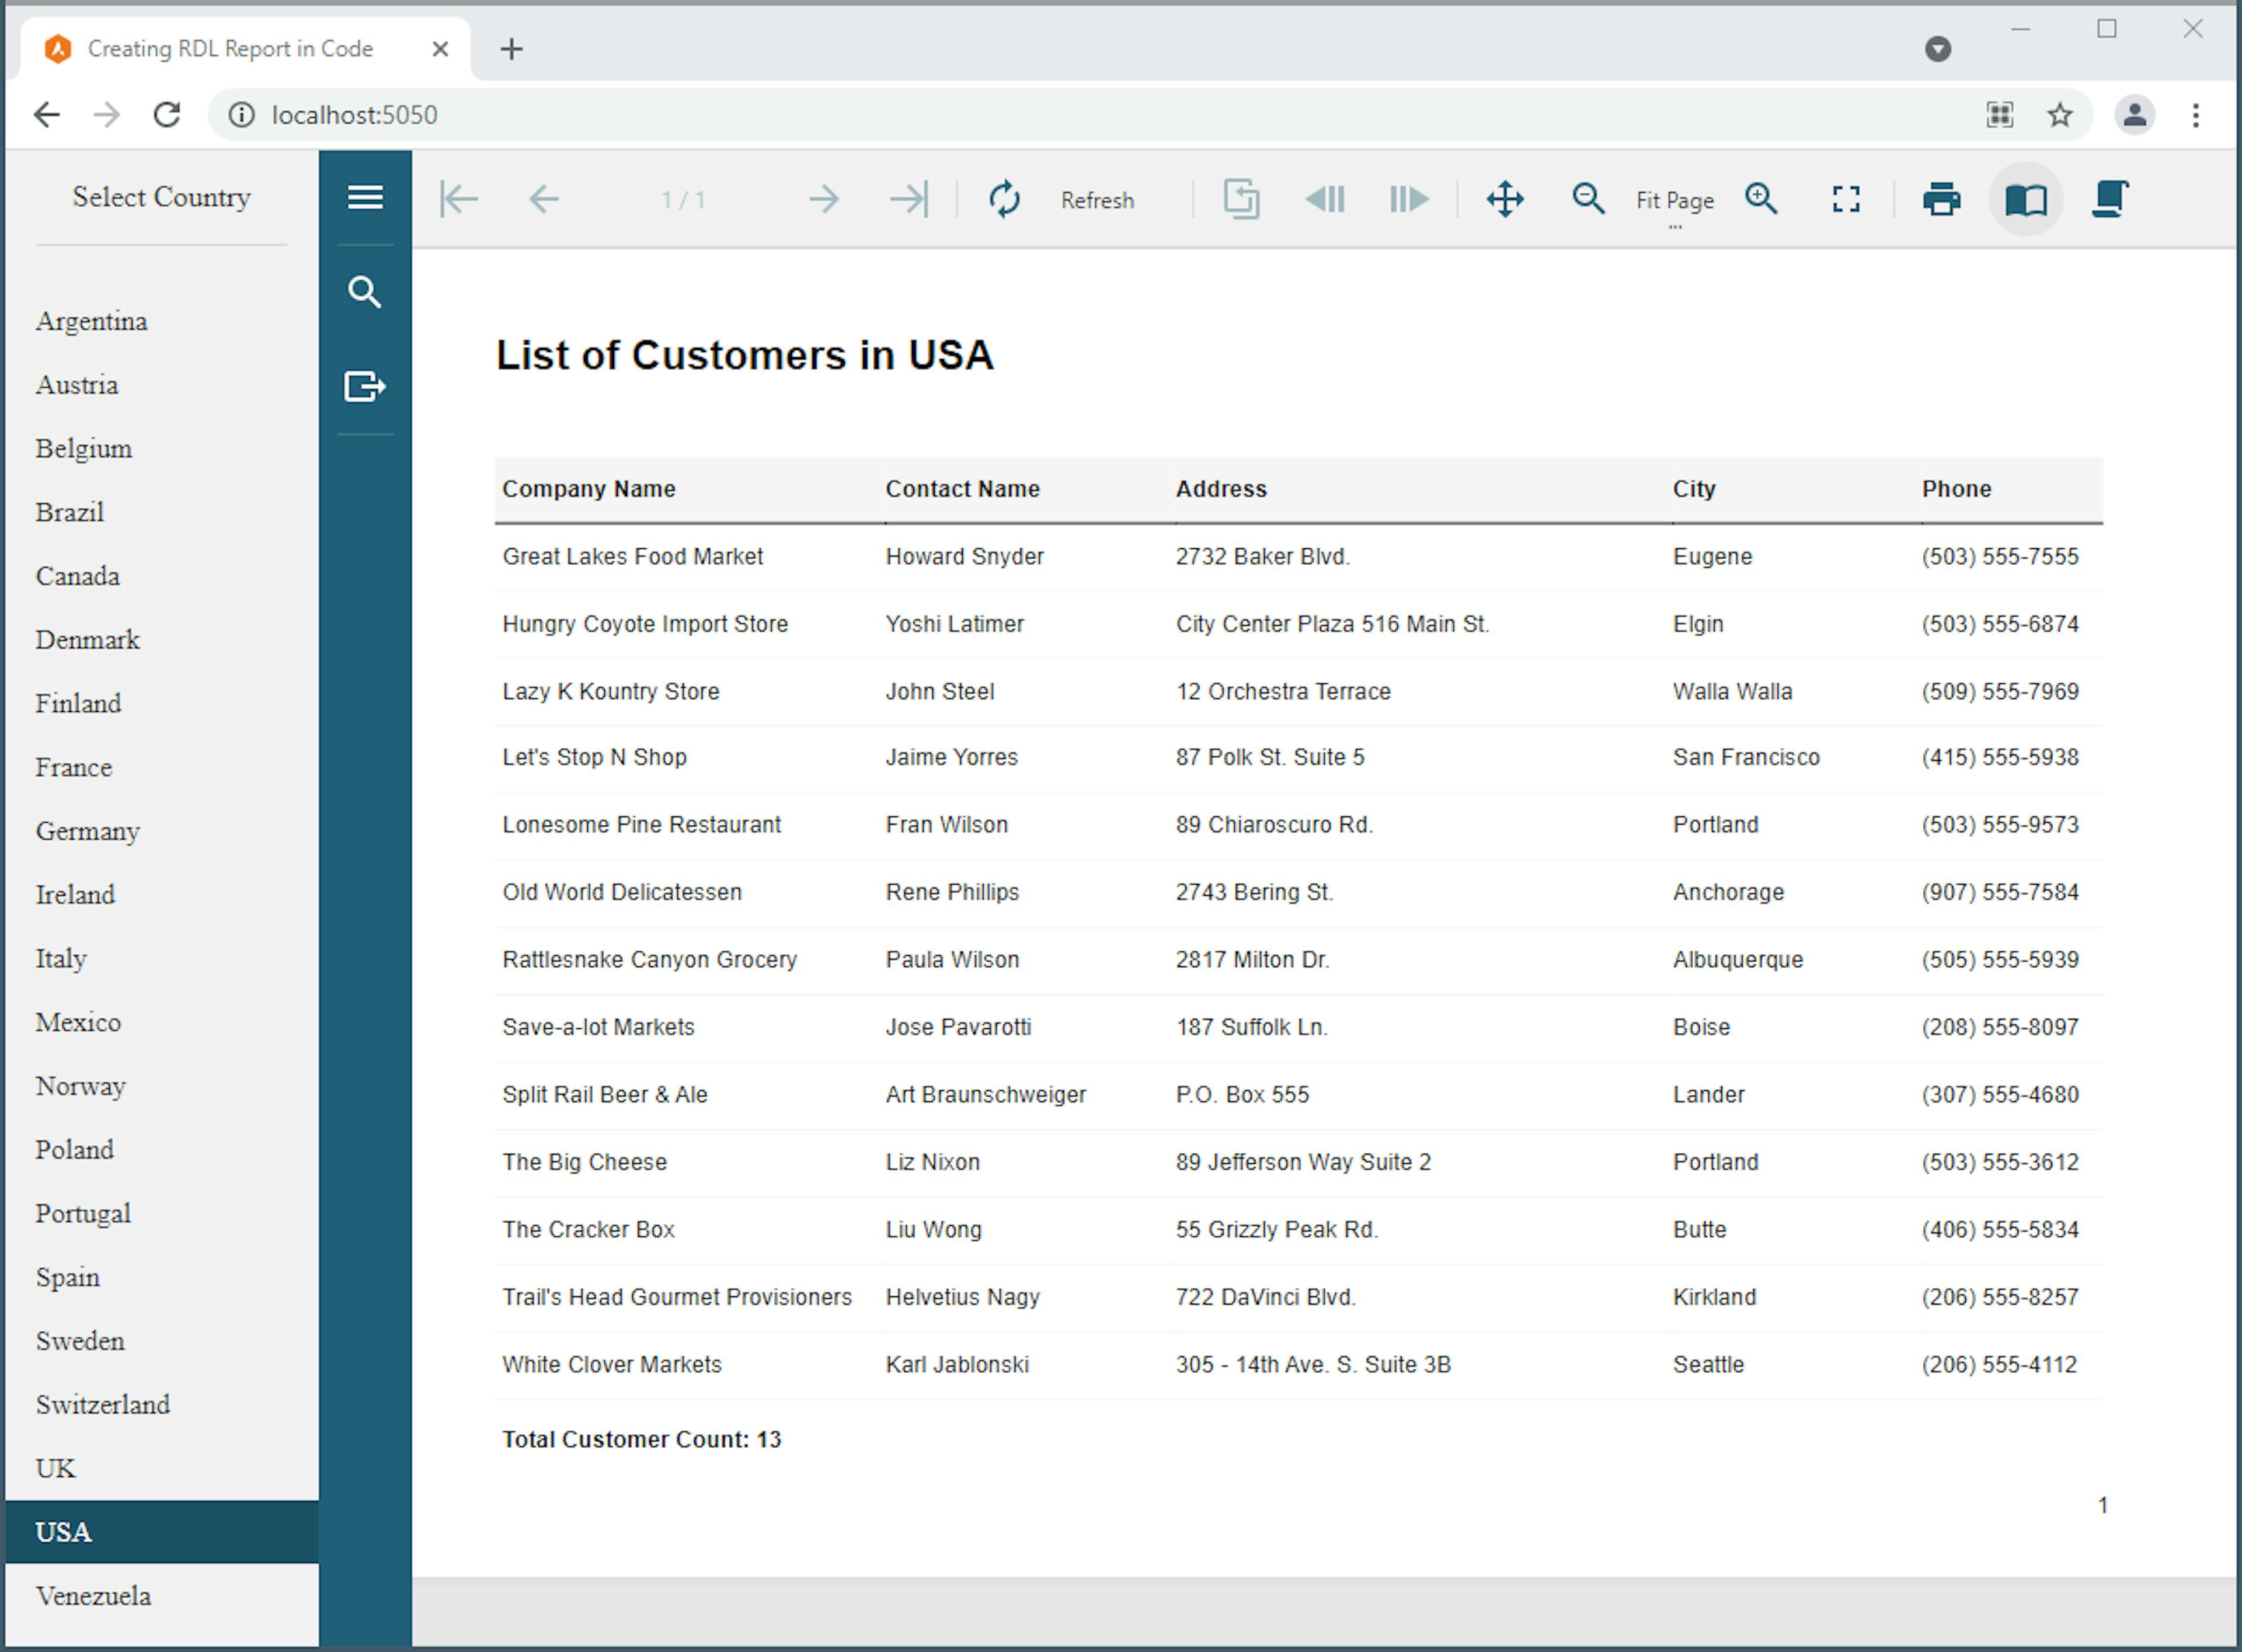
Task: Open the export panel icon
Action: click(x=365, y=386)
